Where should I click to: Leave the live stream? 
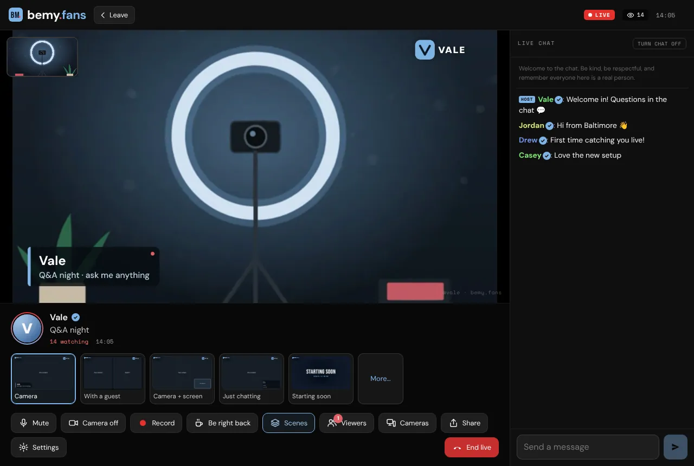(114, 15)
